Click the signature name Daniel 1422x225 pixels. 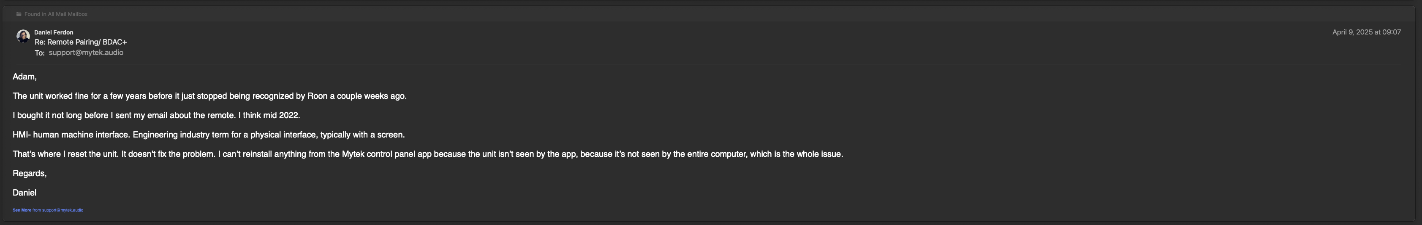pos(24,193)
